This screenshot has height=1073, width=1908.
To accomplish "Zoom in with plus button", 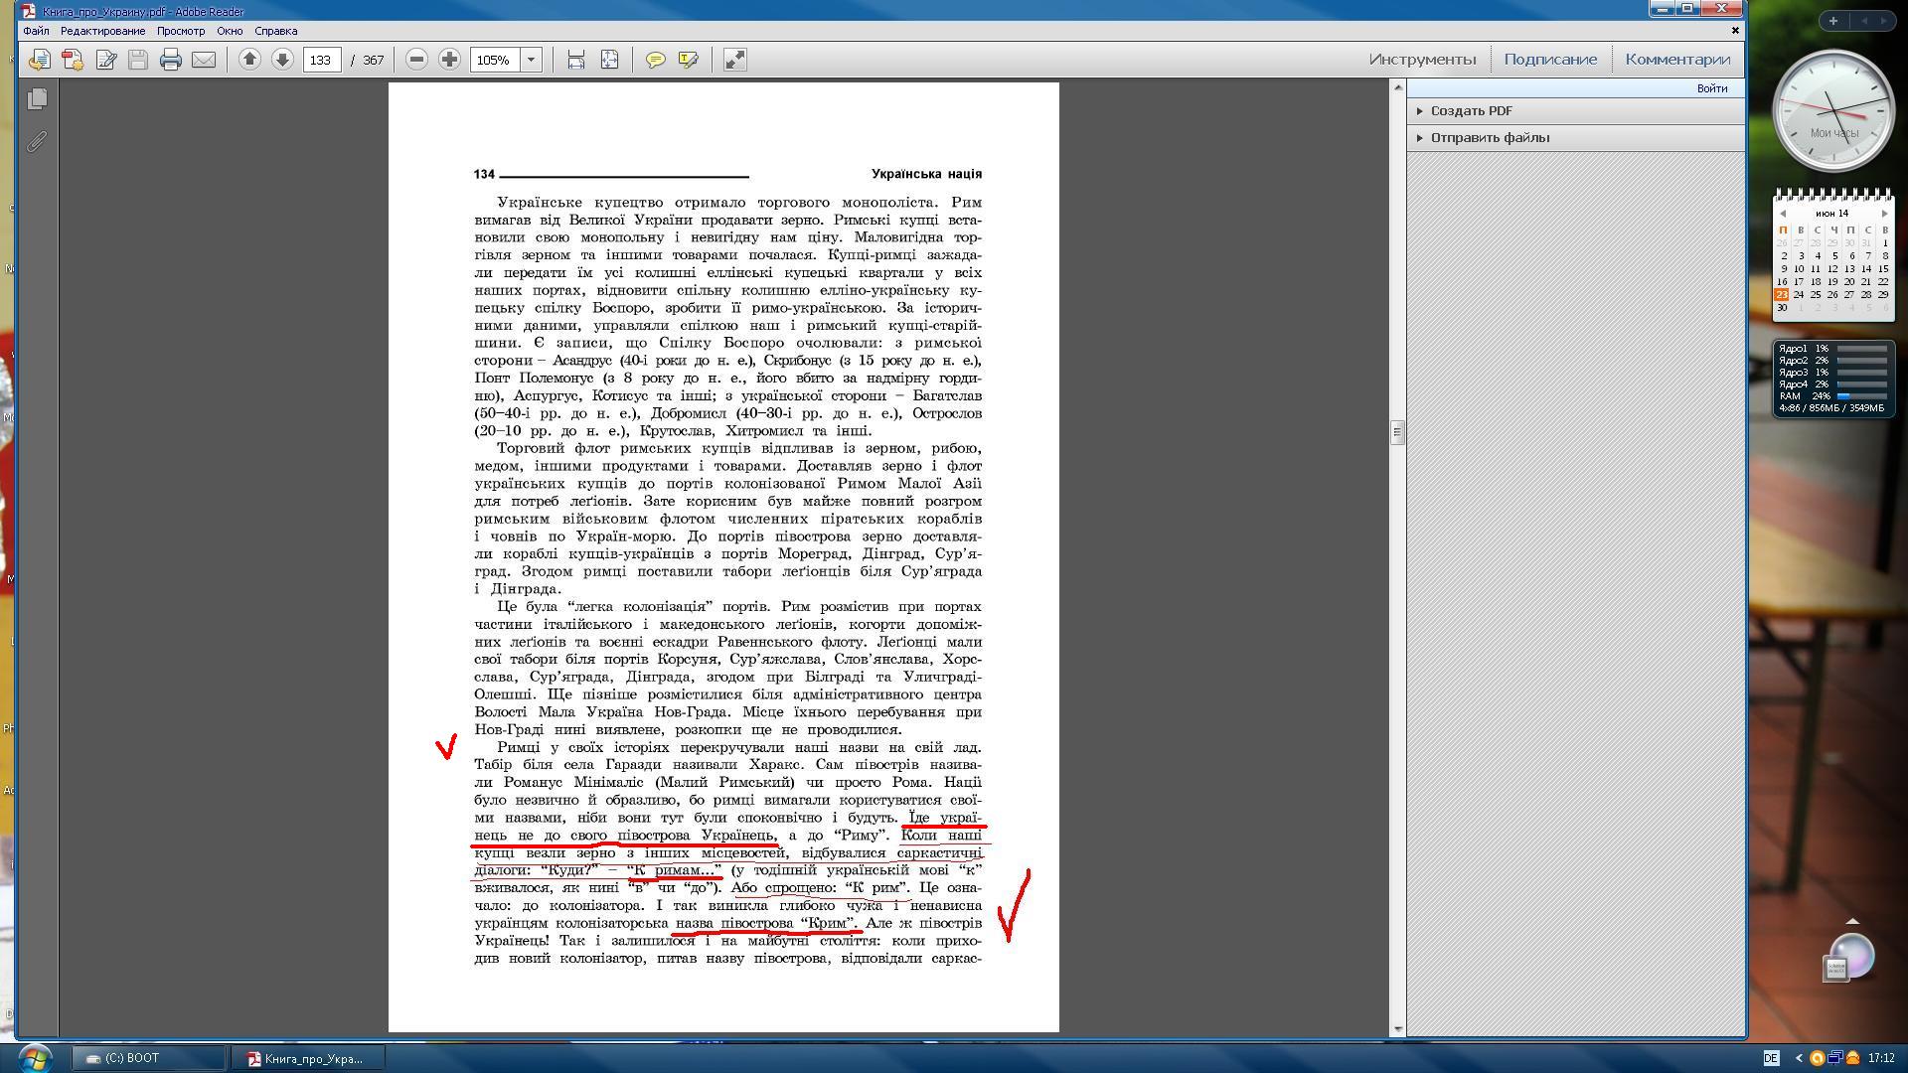I will tap(449, 60).
